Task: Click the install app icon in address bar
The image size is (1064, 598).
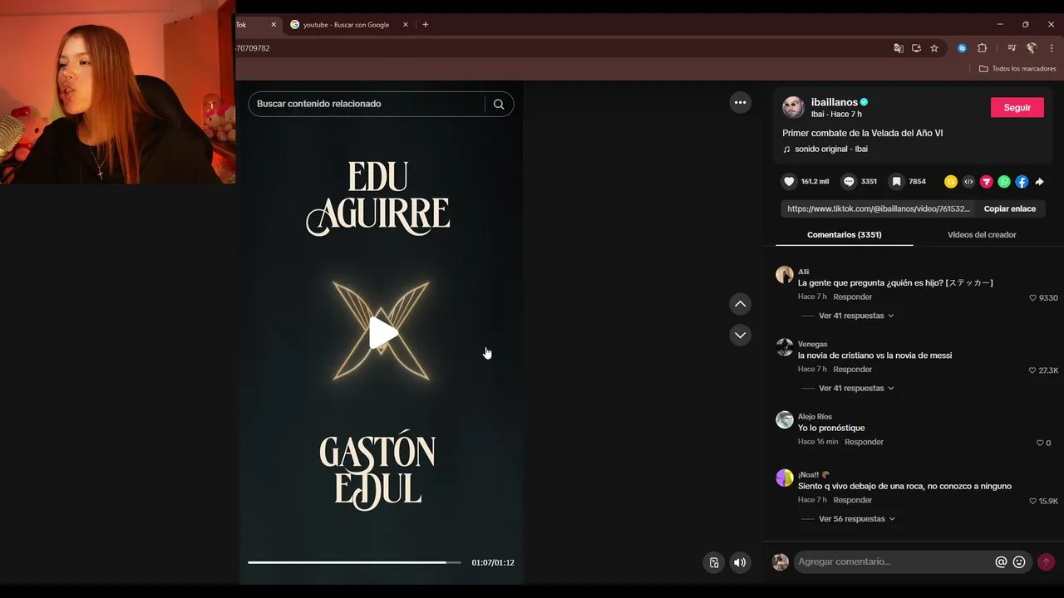Action: pyautogui.click(x=916, y=48)
